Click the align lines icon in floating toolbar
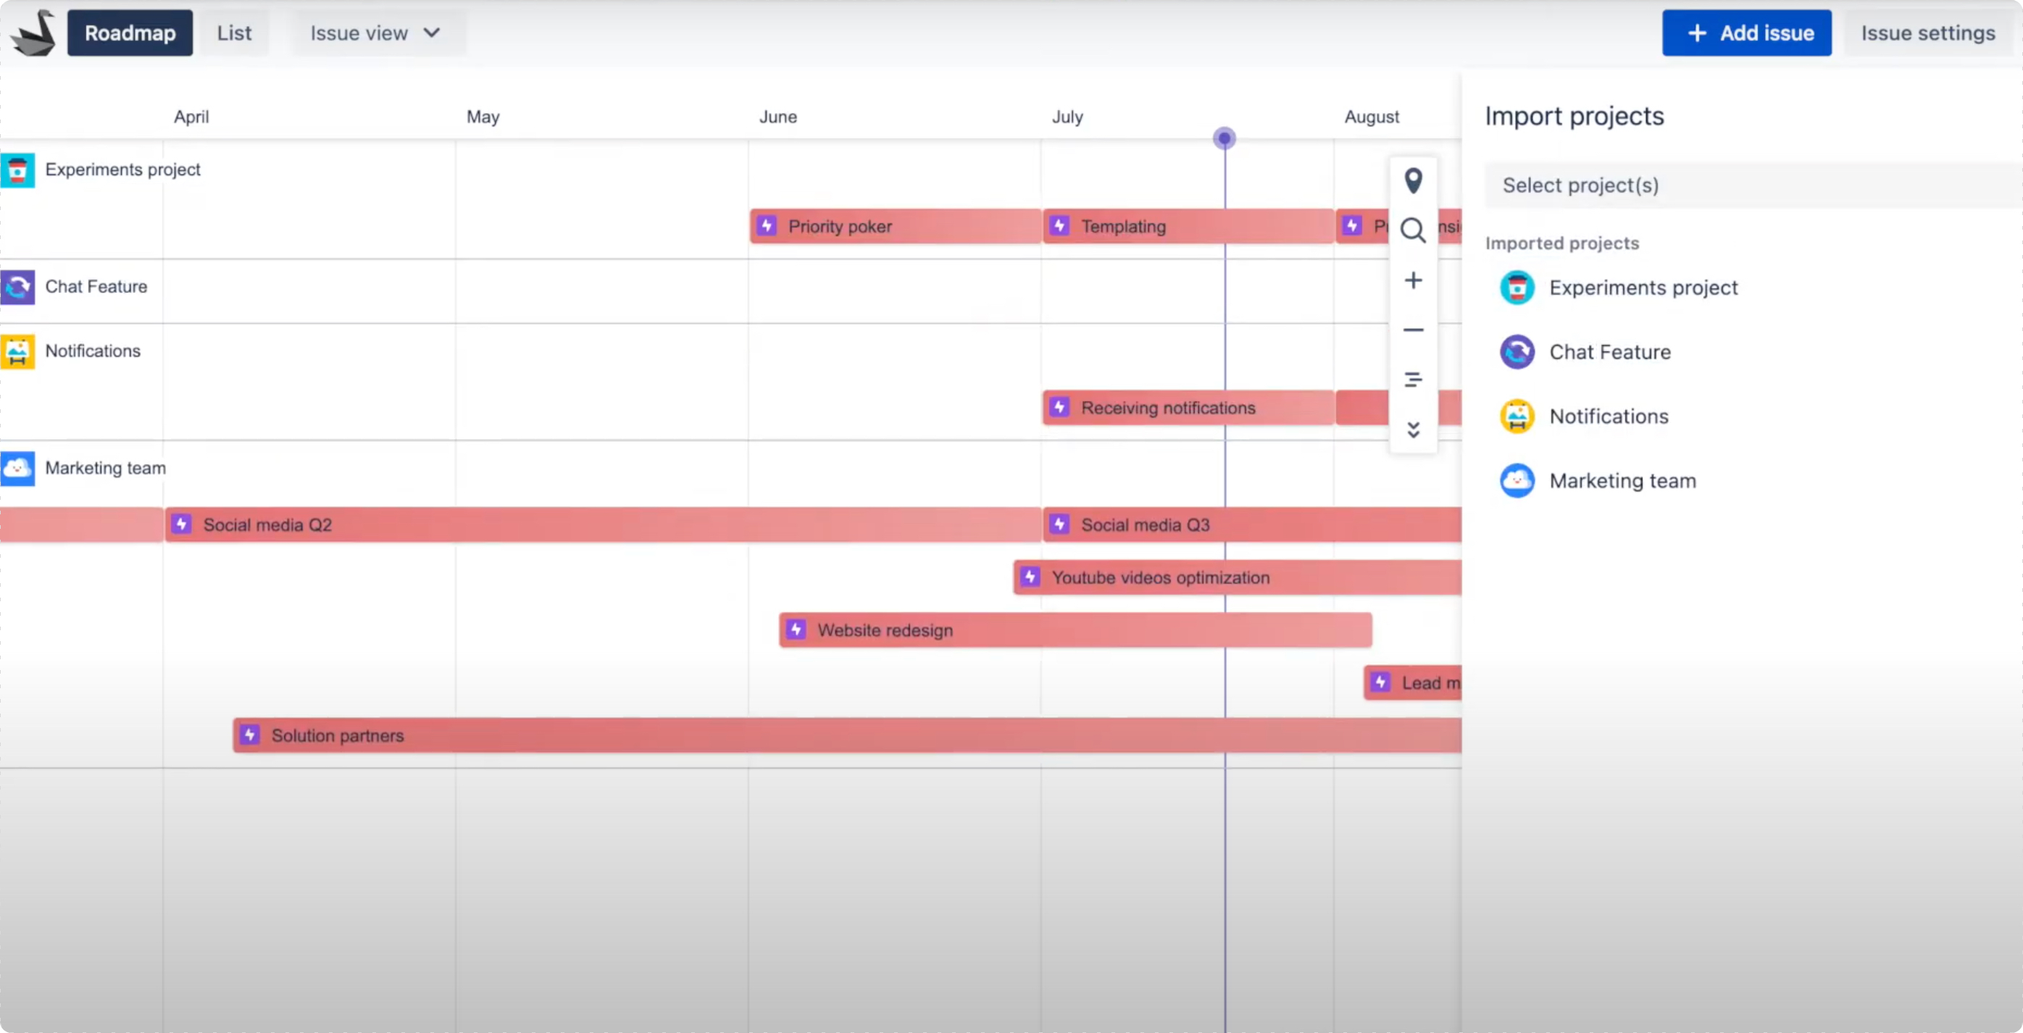2023x1033 pixels. 1413,379
